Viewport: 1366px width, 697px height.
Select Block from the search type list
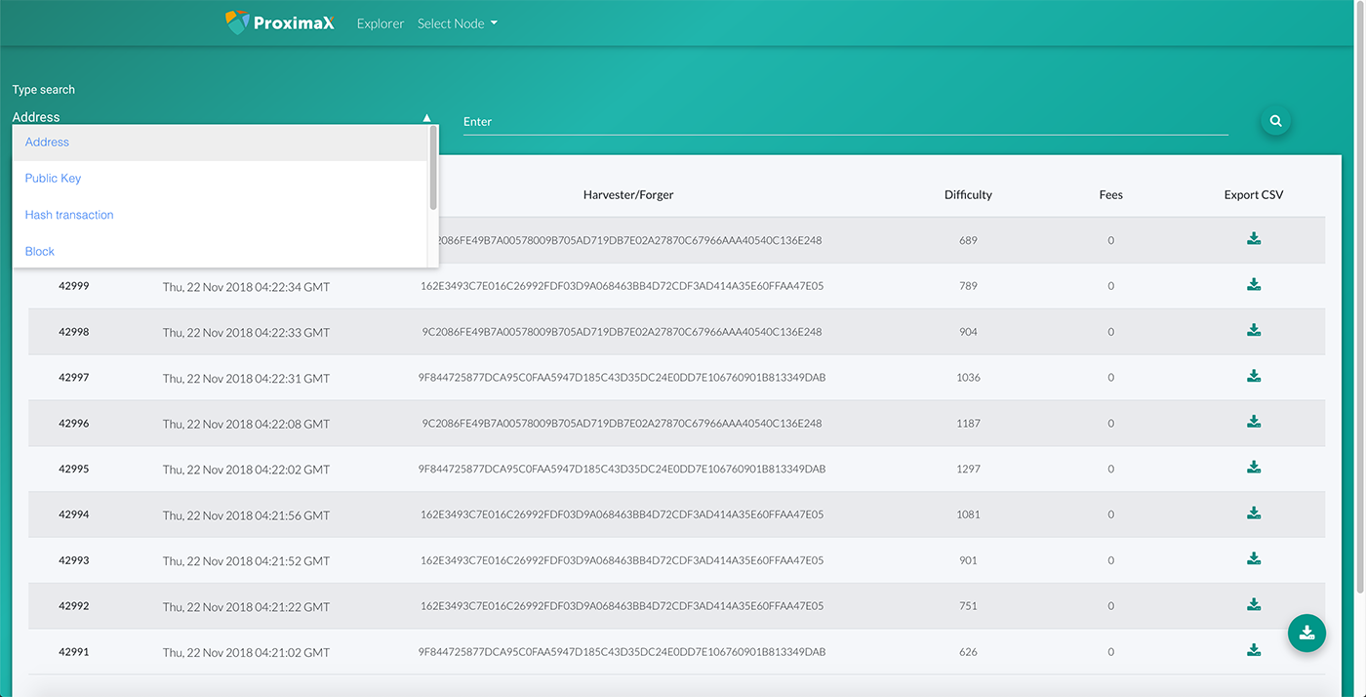(x=40, y=251)
